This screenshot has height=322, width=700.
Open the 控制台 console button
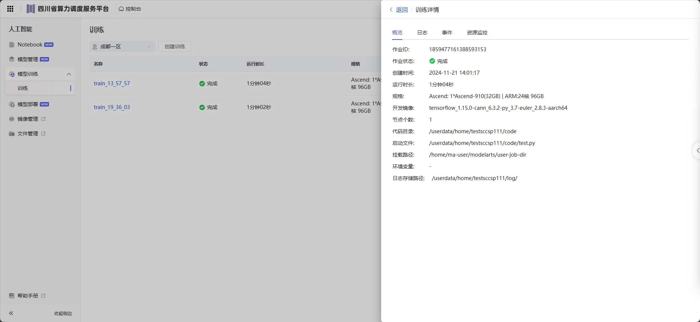[130, 9]
